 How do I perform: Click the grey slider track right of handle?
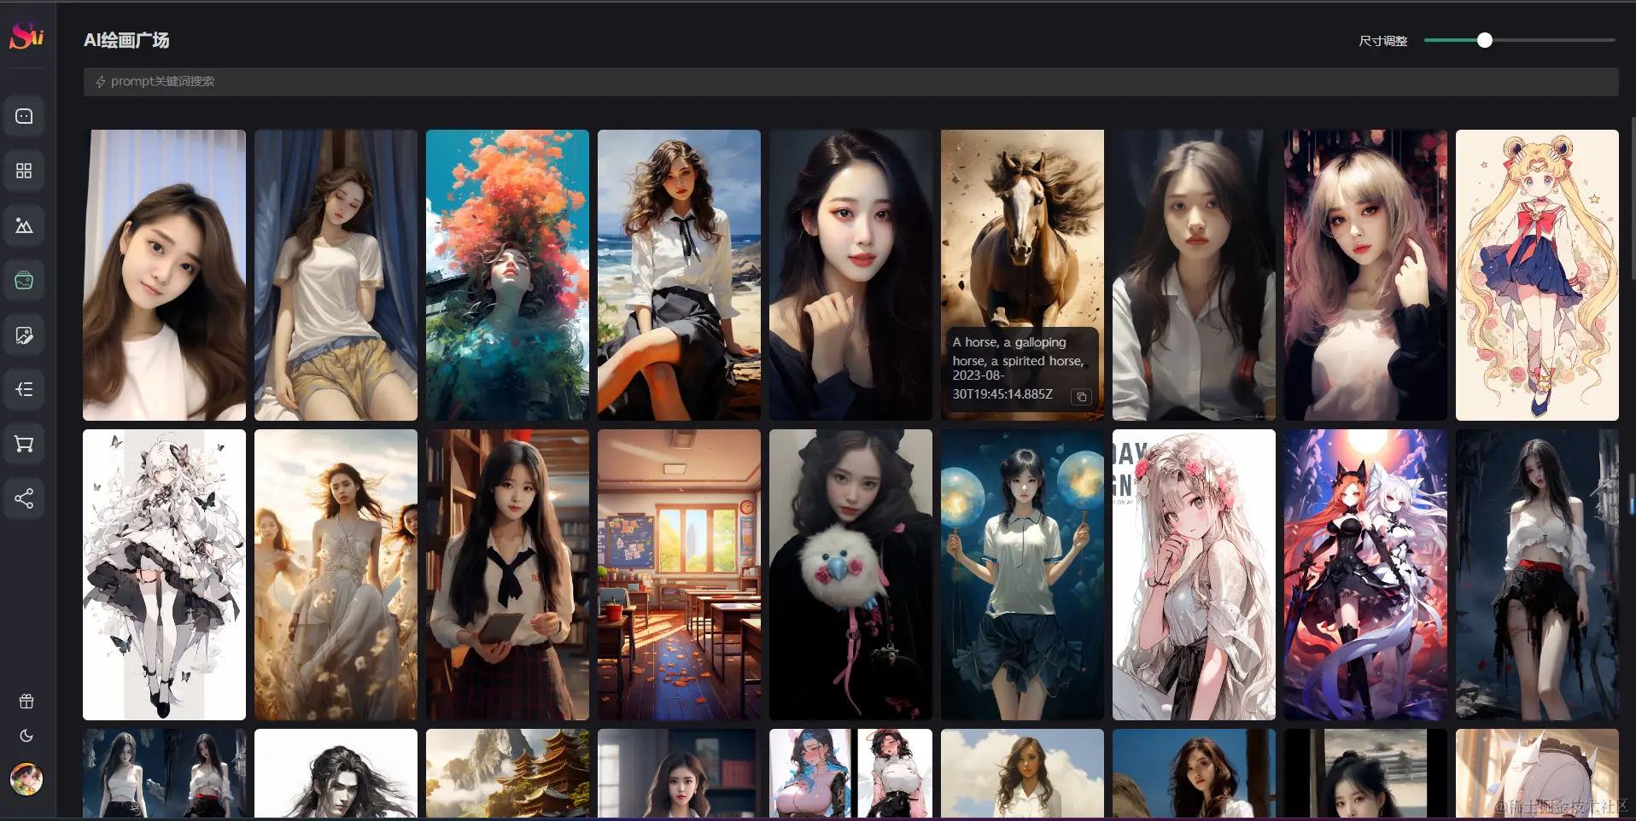point(1553,40)
